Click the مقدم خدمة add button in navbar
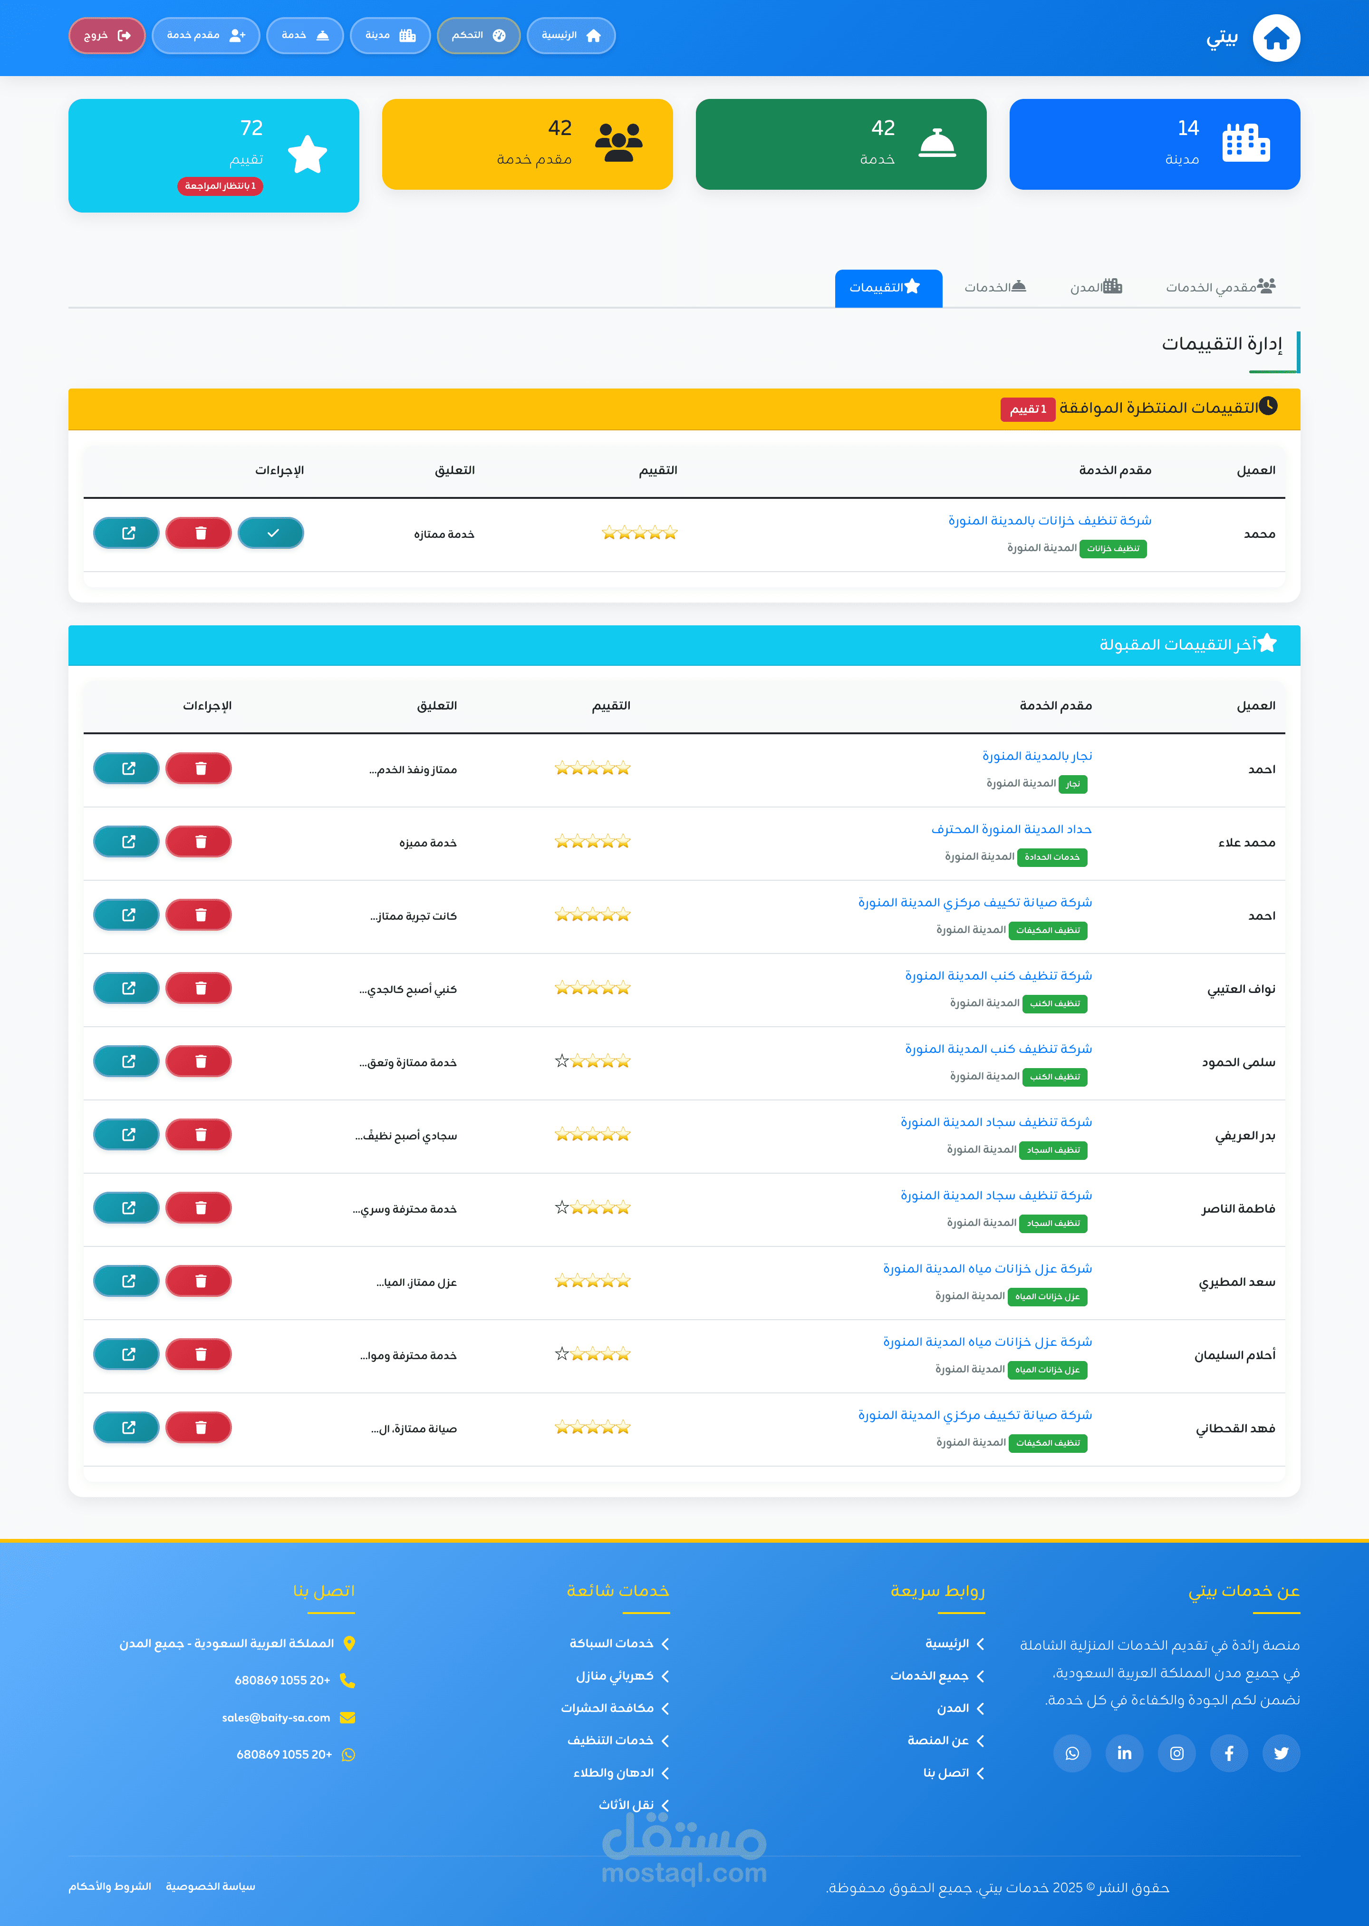This screenshot has height=1926, width=1369. pos(206,35)
